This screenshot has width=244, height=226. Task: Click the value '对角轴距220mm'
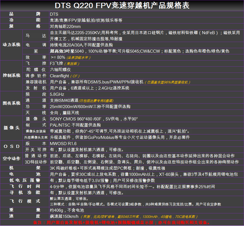(65, 26)
